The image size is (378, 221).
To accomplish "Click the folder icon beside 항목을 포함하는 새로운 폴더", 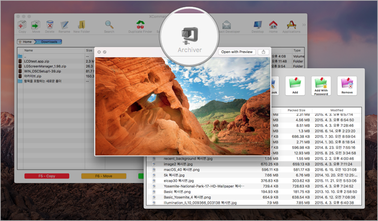I will tap(20, 81).
